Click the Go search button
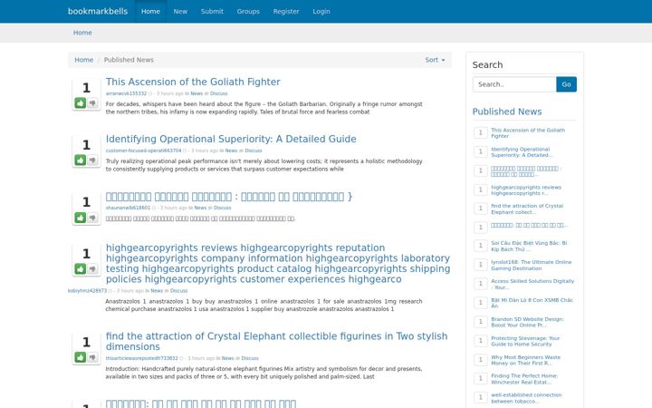652x408 pixels. [566, 84]
